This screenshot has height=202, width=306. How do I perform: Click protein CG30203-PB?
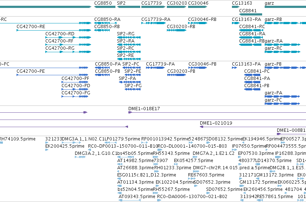(x=177, y=75)
